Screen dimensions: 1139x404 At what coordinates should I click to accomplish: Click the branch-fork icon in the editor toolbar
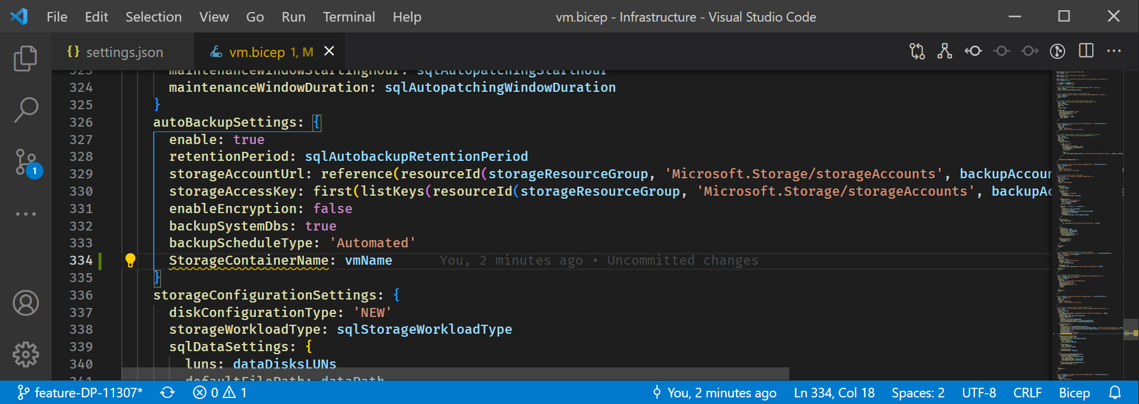pos(945,52)
